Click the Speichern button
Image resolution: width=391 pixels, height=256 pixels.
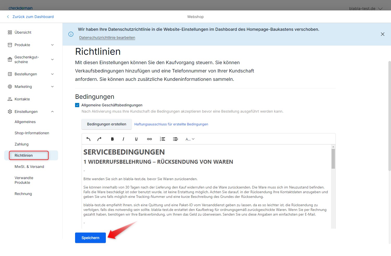point(90,237)
